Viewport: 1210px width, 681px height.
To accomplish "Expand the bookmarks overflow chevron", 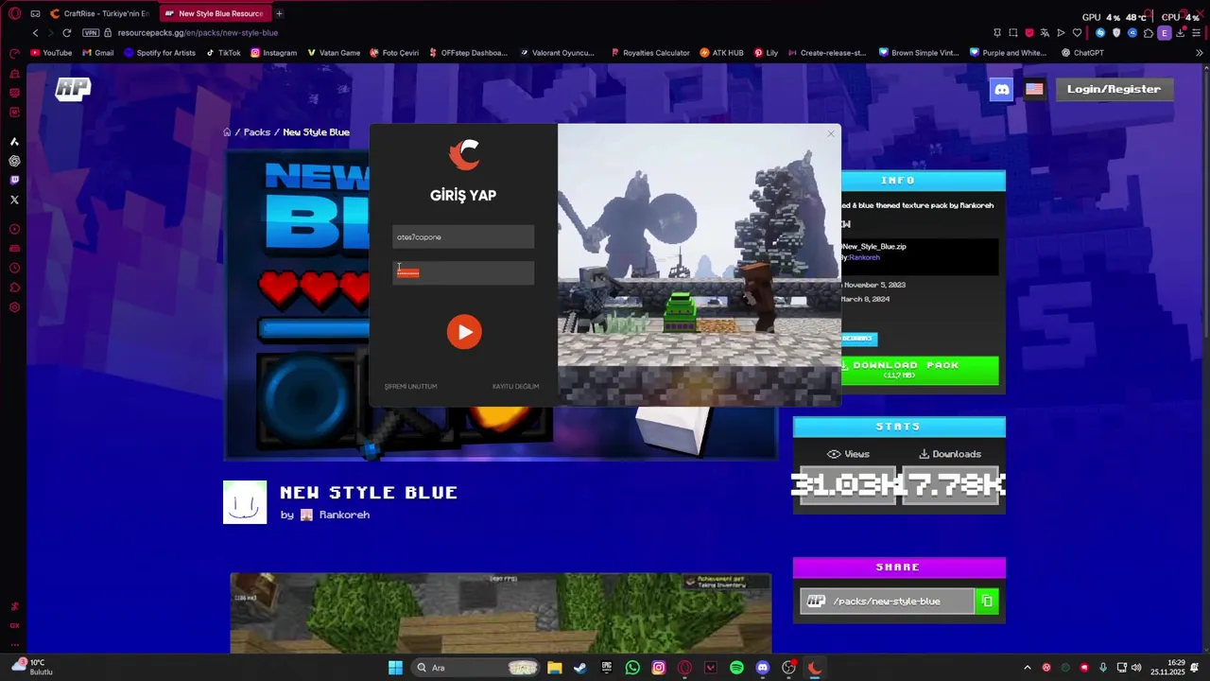I will (1199, 53).
